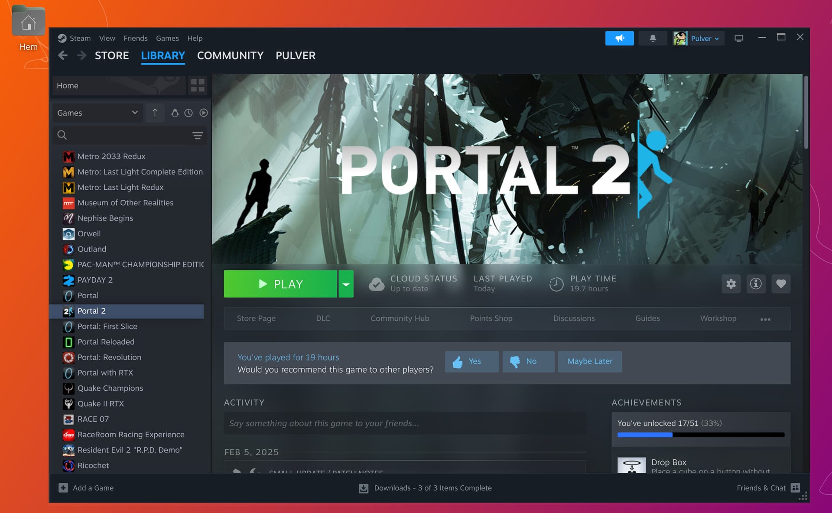
Task: Open the notifications bell
Action: tap(653, 38)
